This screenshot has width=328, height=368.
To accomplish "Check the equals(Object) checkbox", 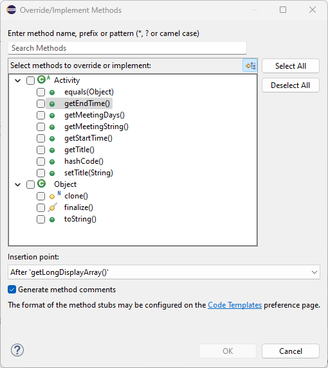I will coord(41,92).
